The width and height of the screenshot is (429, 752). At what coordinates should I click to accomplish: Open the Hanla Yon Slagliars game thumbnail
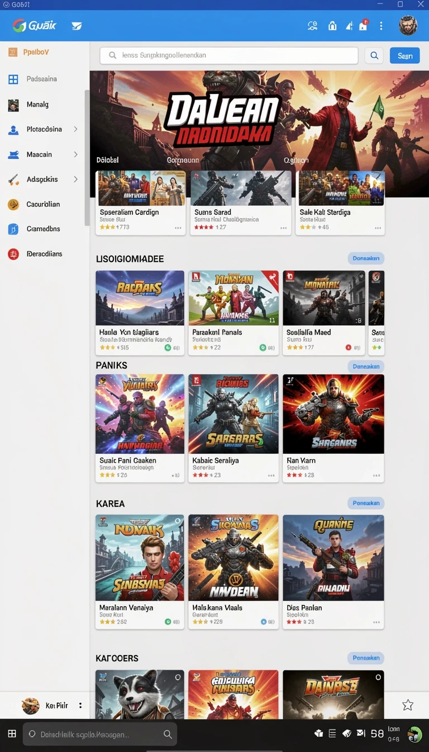pyautogui.click(x=140, y=298)
